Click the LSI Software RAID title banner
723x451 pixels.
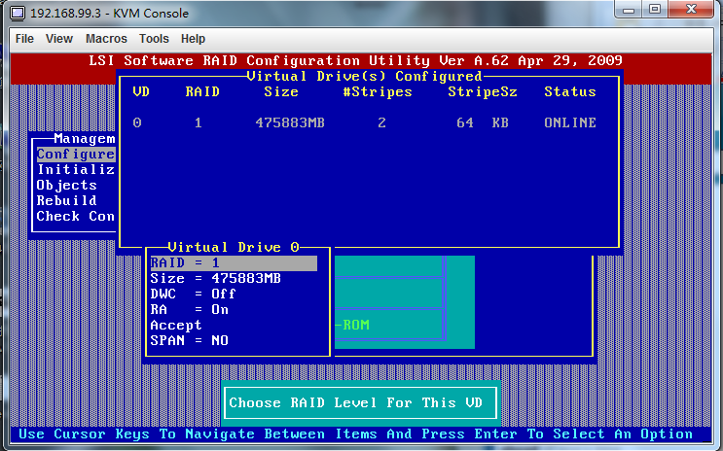[x=355, y=60]
